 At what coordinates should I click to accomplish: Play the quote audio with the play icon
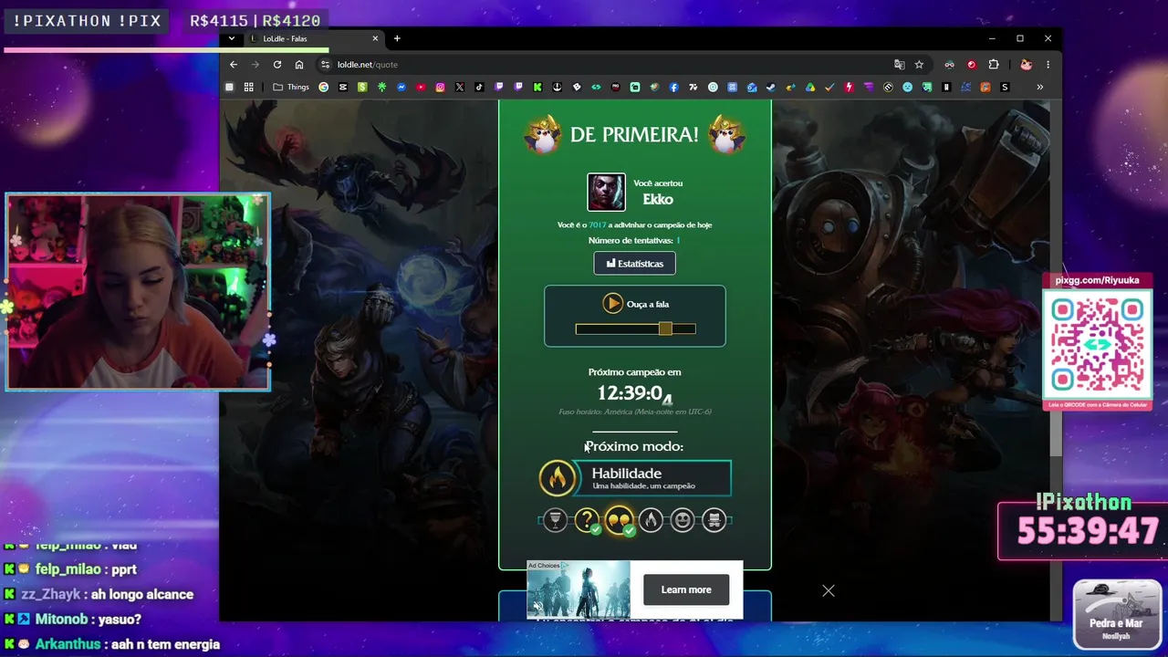pyautogui.click(x=612, y=304)
